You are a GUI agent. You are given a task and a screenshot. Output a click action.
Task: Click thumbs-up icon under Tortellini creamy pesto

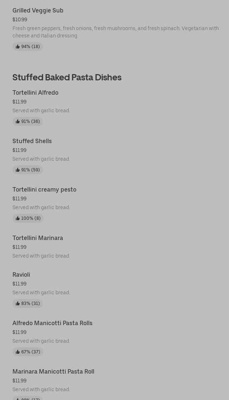[18, 218]
